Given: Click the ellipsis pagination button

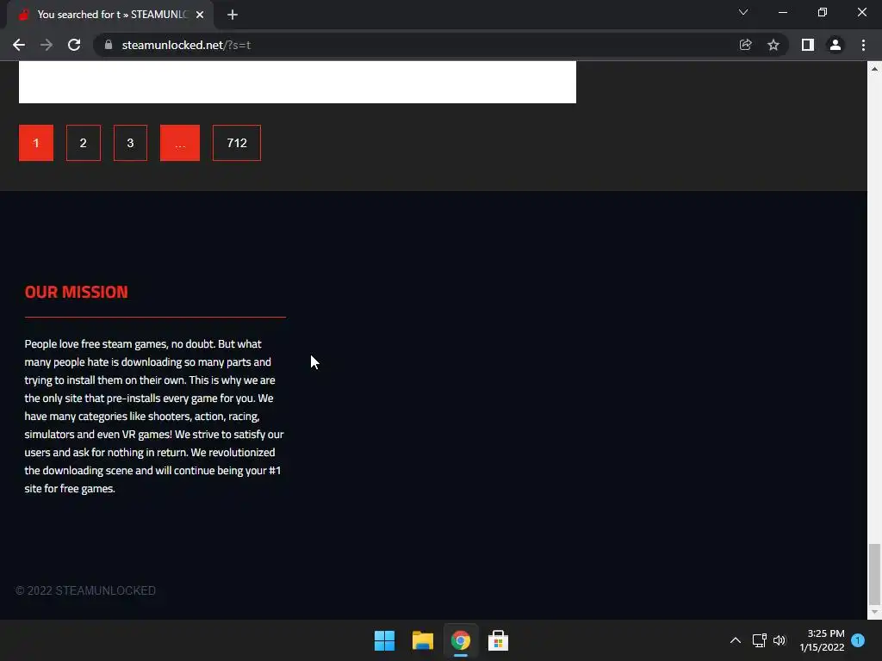Looking at the screenshot, I should (x=180, y=143).
